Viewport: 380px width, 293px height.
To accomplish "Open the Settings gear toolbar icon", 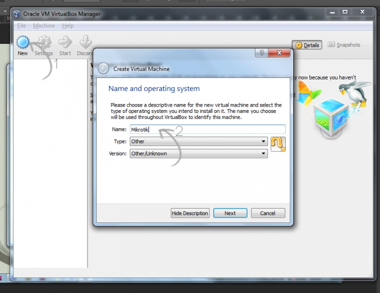I will (x=44, y=43).
